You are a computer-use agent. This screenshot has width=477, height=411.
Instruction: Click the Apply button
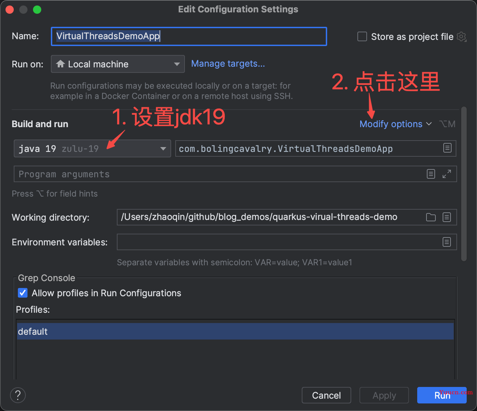(384, 395)
